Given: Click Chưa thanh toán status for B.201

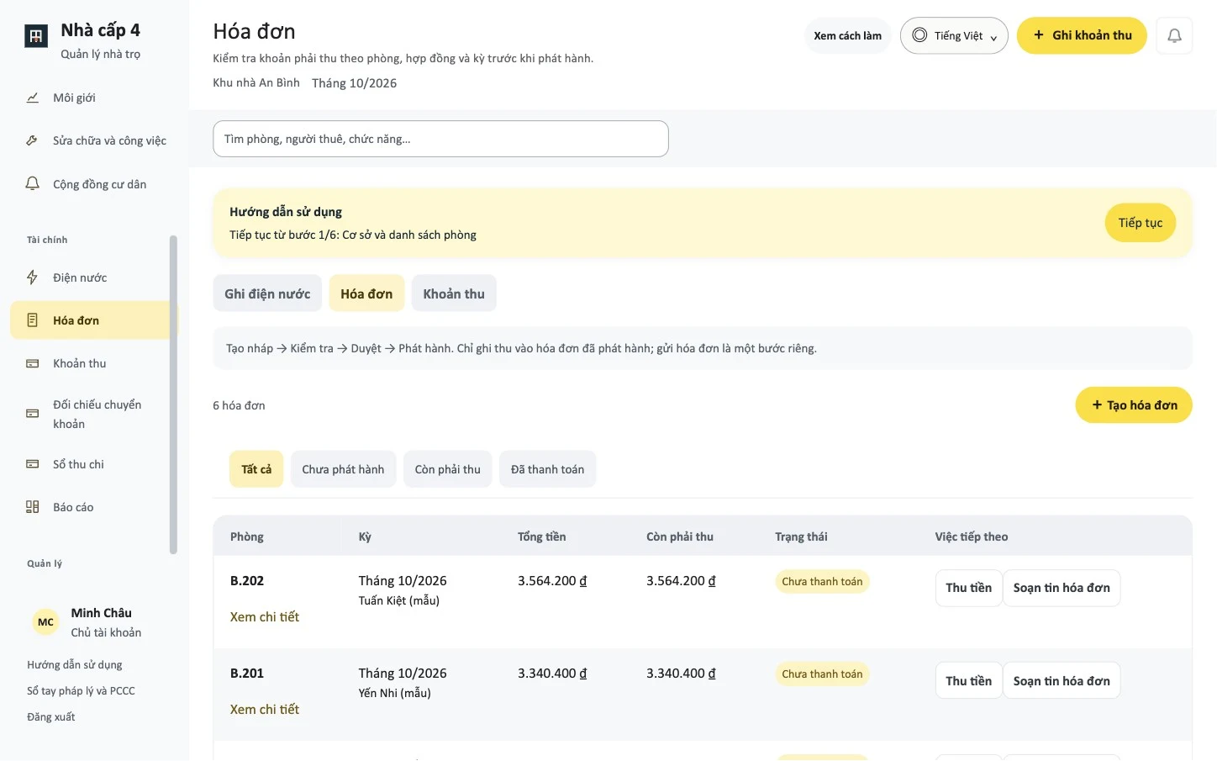Looking at the screenshot, I should (822, 674).
